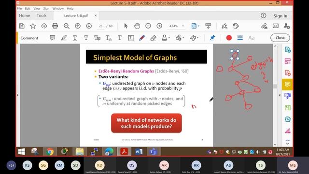Switch to the Tools tab
The height and width of the screenshot is (174, 309).
42,15
